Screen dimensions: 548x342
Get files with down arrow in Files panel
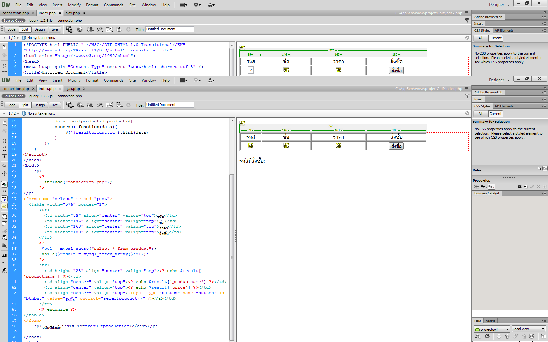(499, 336)
